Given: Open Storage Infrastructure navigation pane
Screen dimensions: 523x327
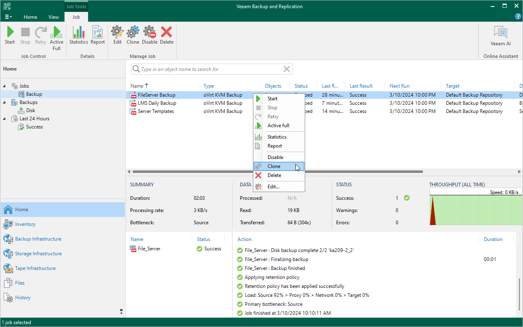Looking at the screenshot, I should (63, 254).
